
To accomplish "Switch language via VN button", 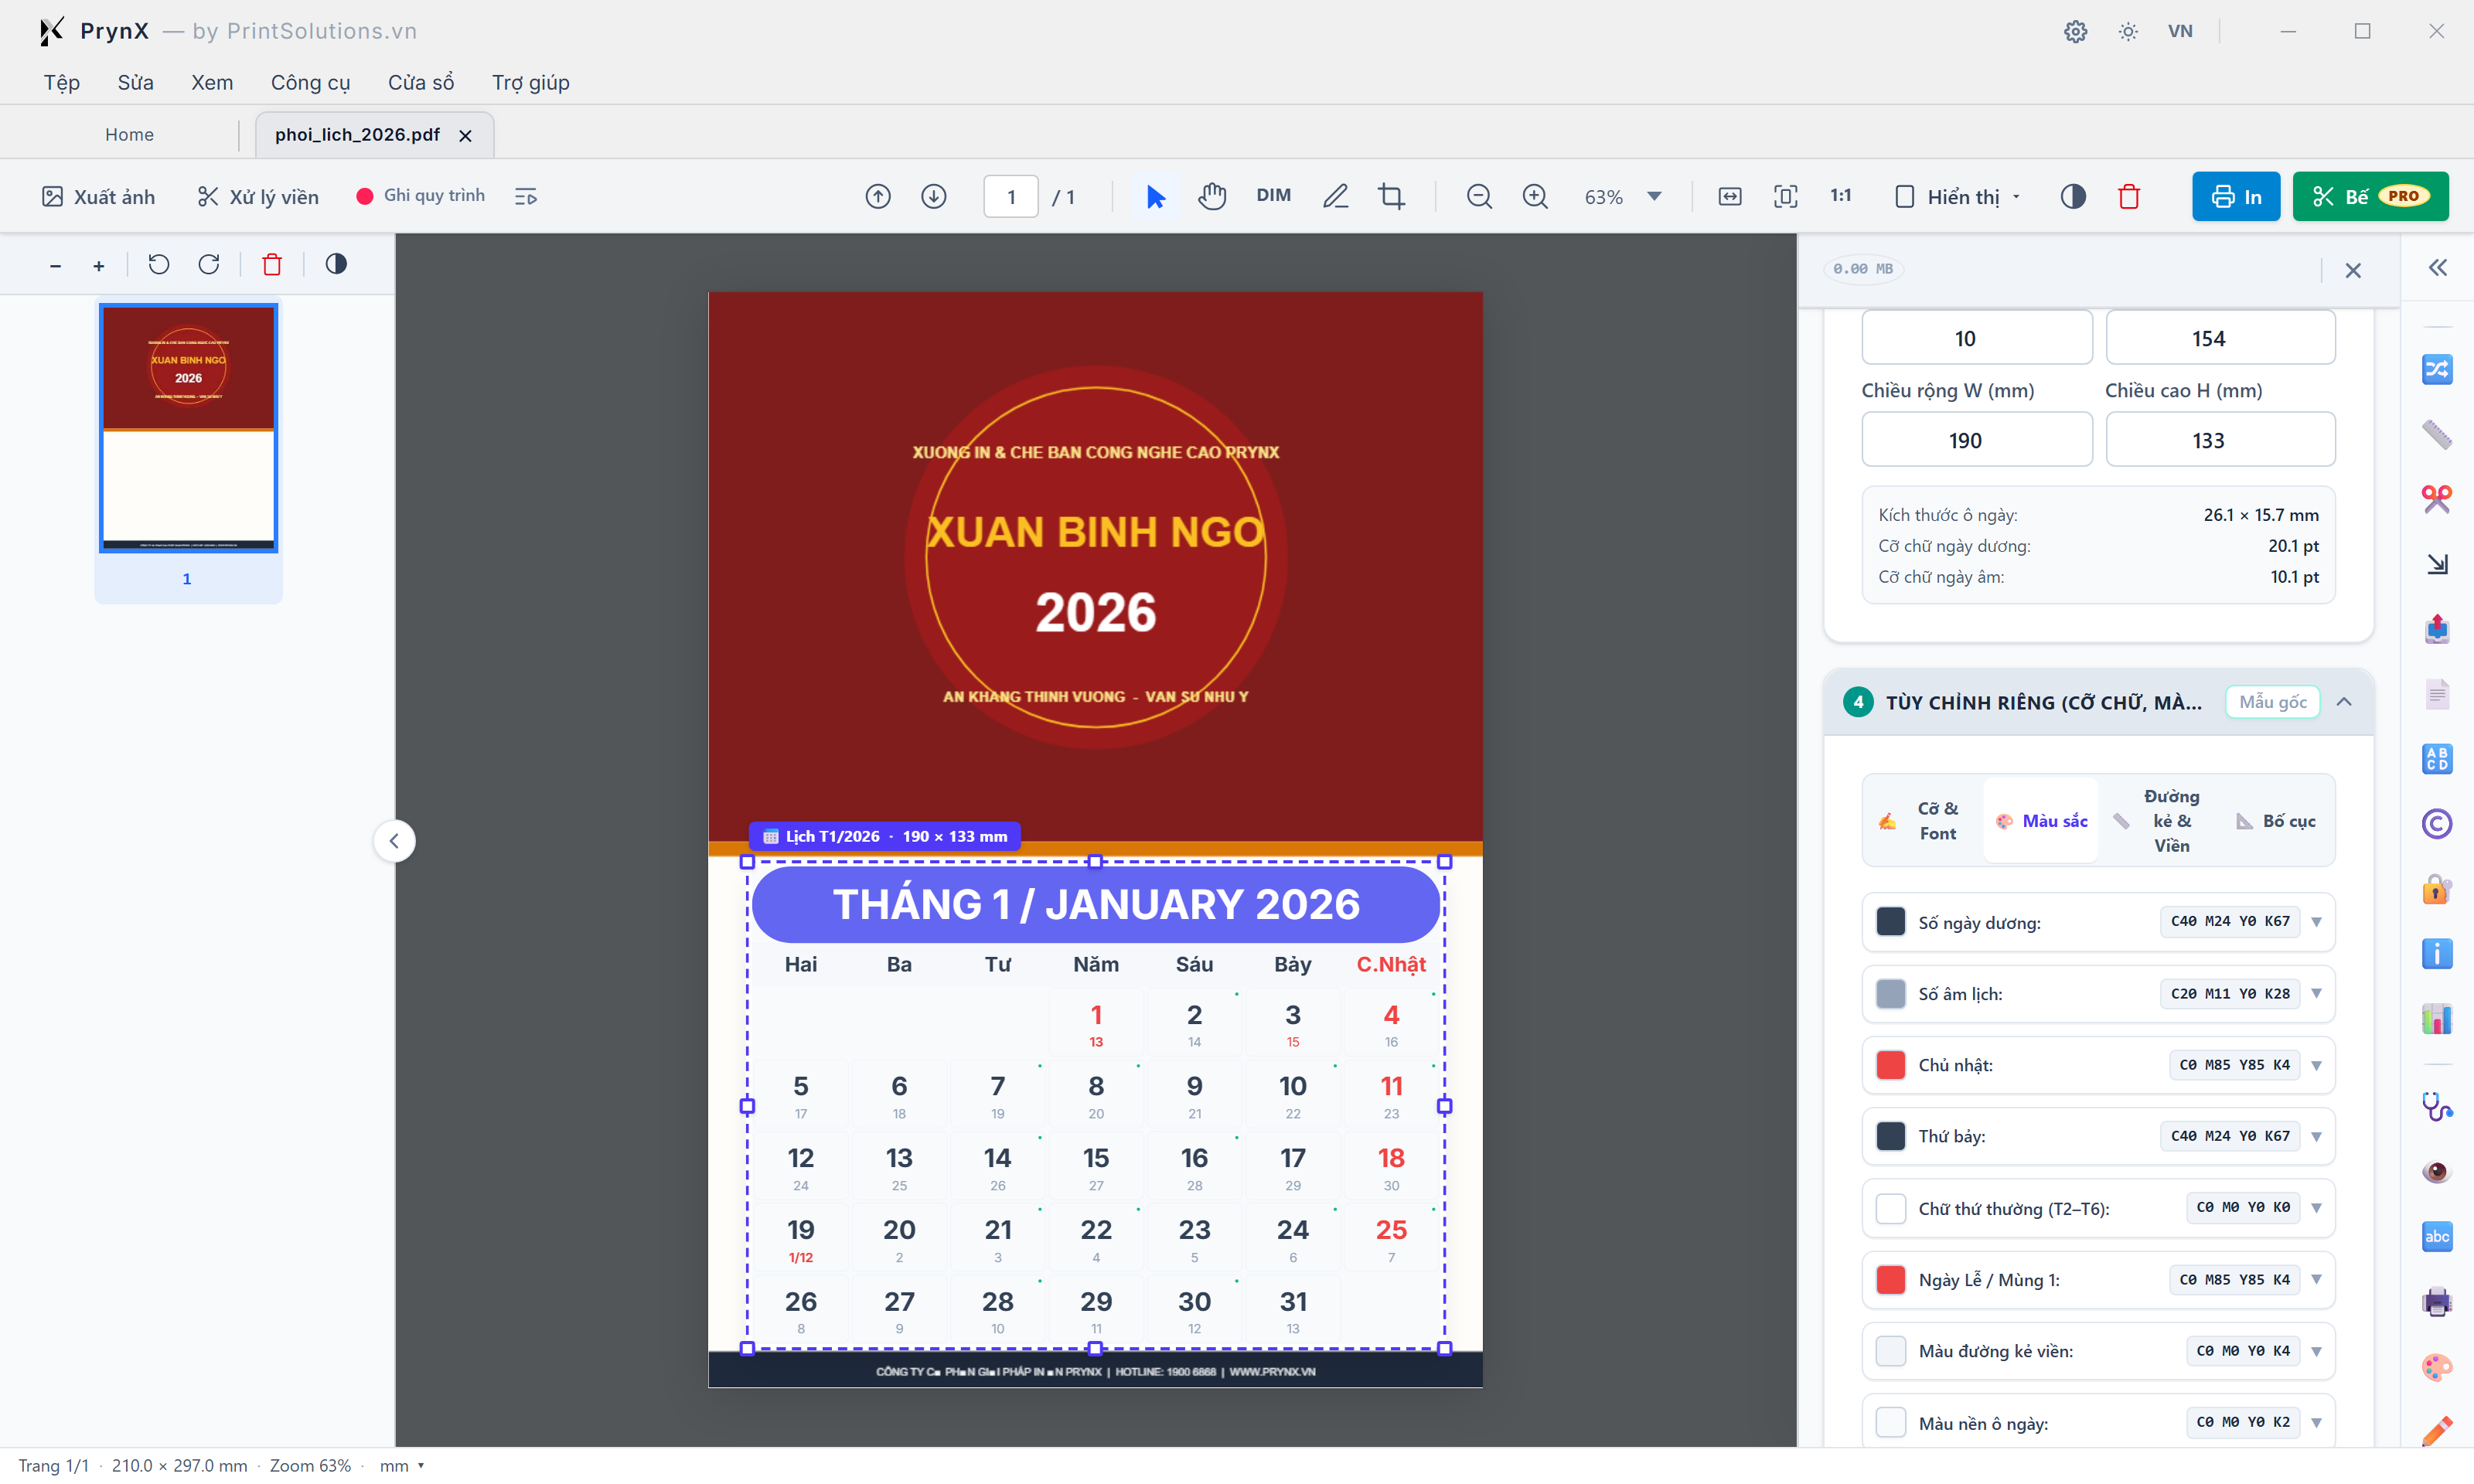I will 2180,31.
